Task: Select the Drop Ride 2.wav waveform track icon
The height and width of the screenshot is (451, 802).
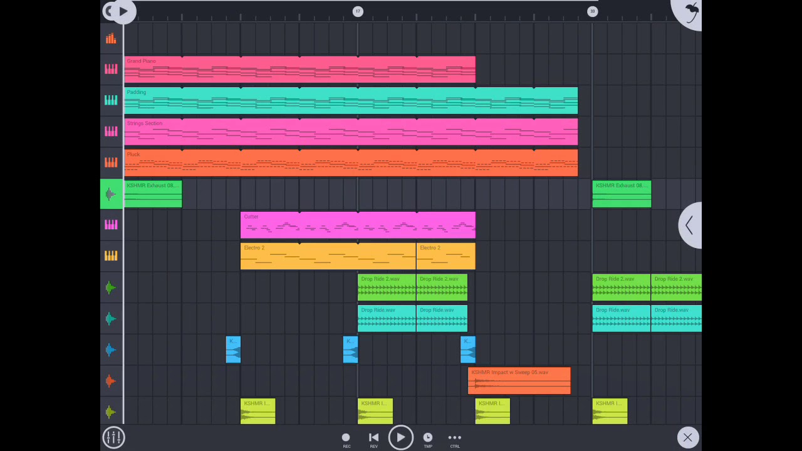Action: (111, 287)
